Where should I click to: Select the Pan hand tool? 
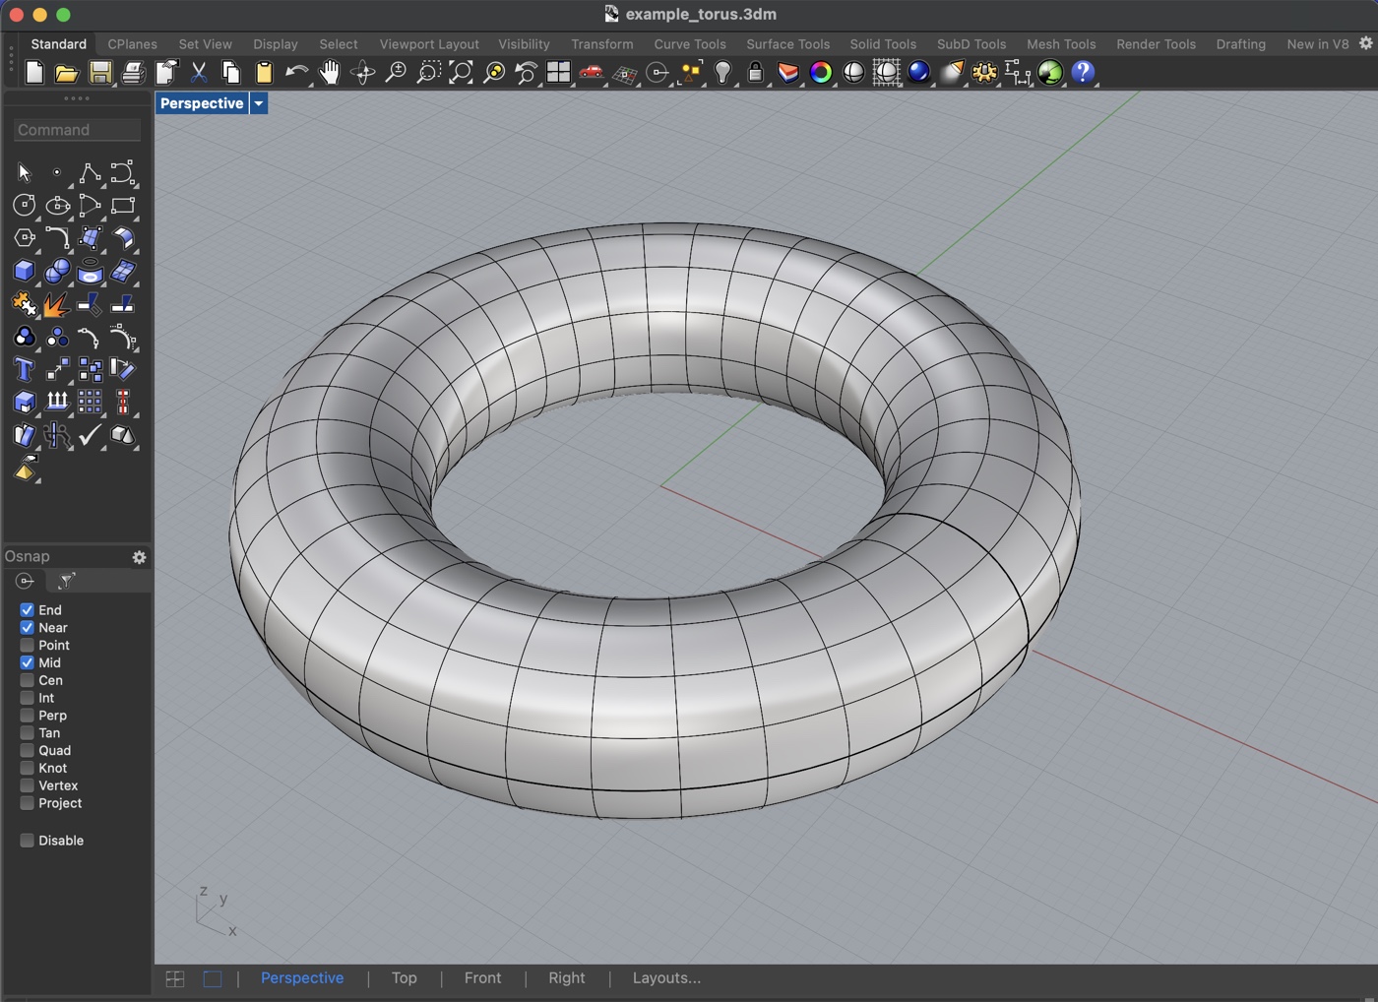330,72
